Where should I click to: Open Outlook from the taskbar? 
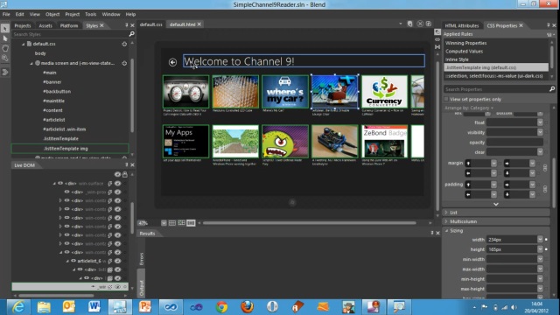68,307
